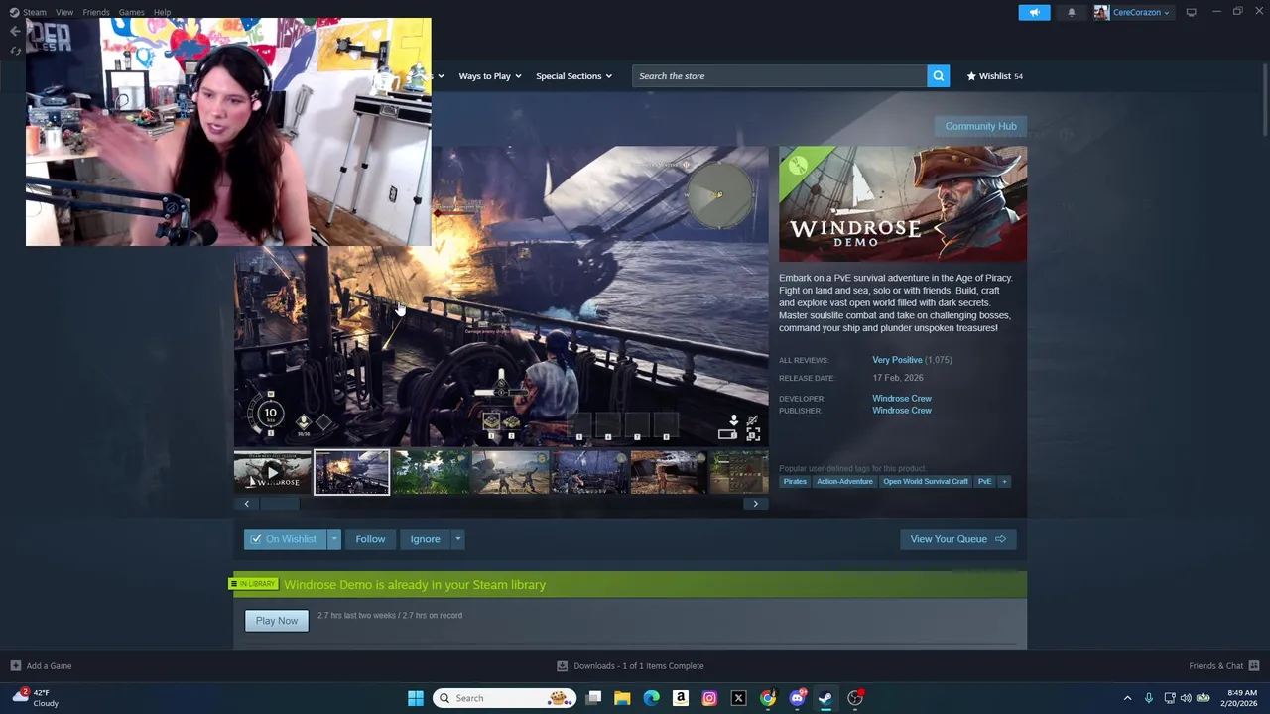Click the announcements megaphone button

[x=1034, y=12]
